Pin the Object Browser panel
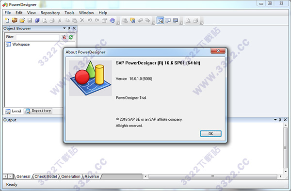 point(69,28)
